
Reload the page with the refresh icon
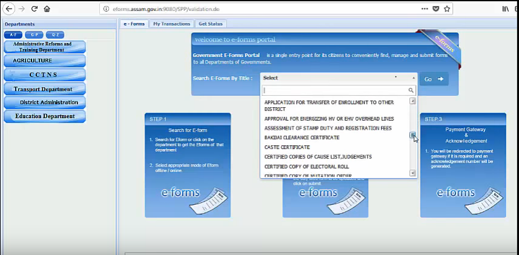34,9
